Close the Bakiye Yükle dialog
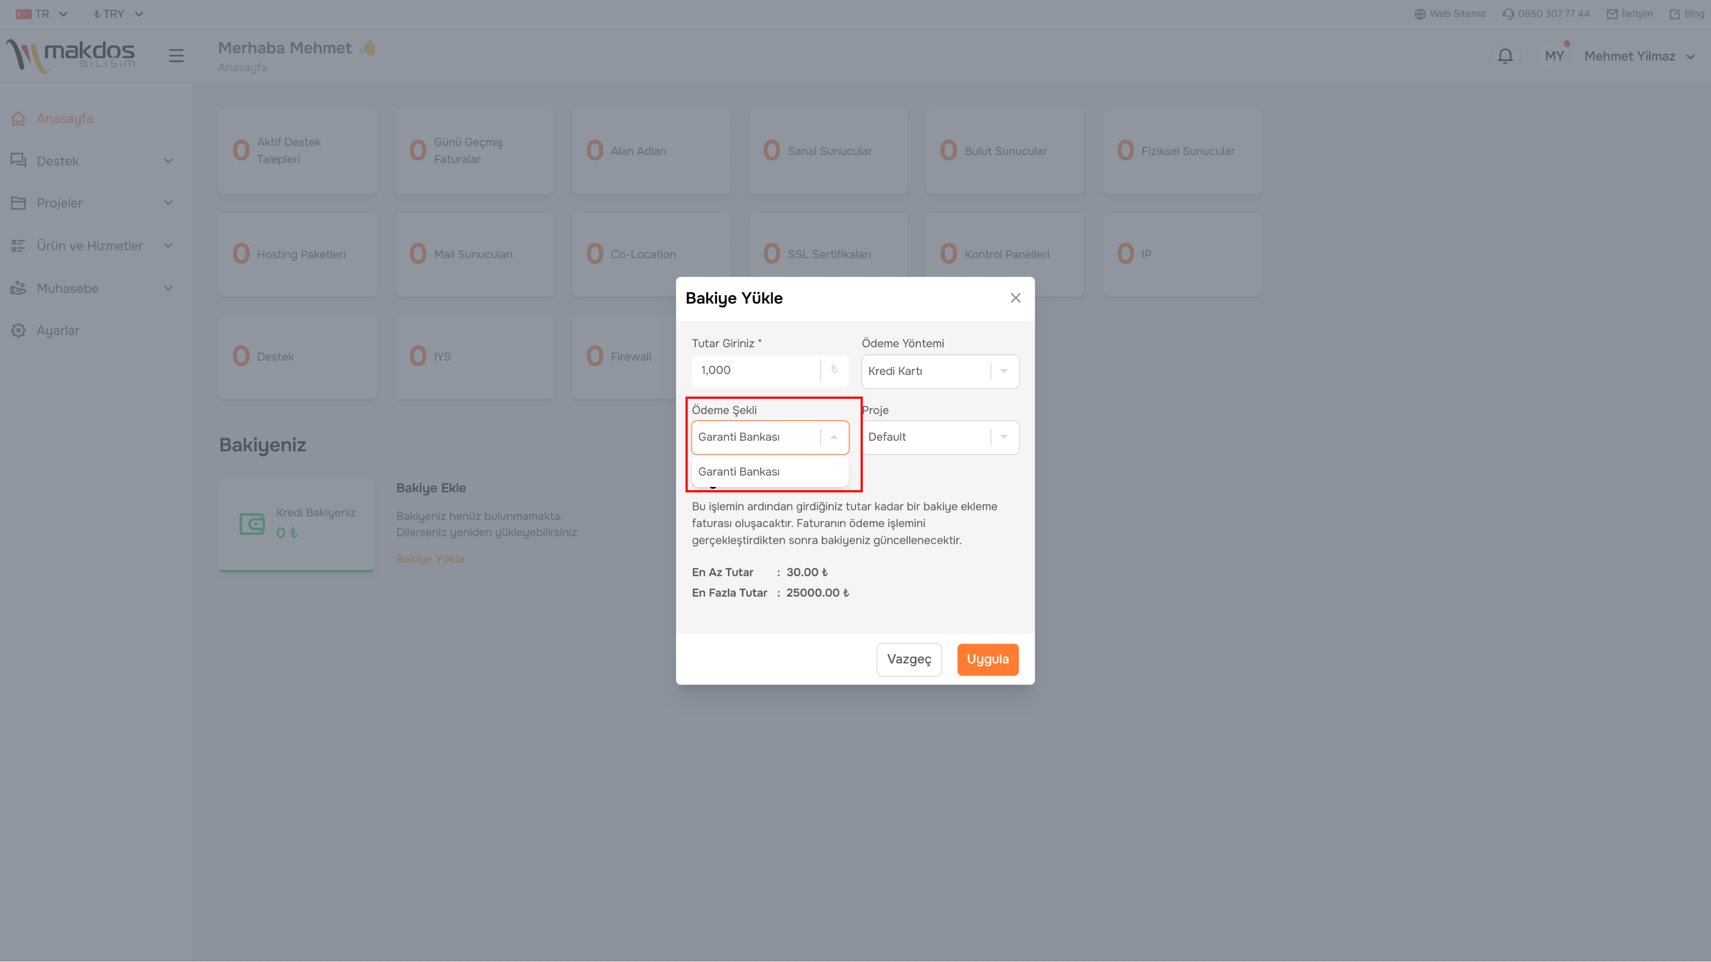Viewport: 1711px width, 962px height. point(1015,298)
